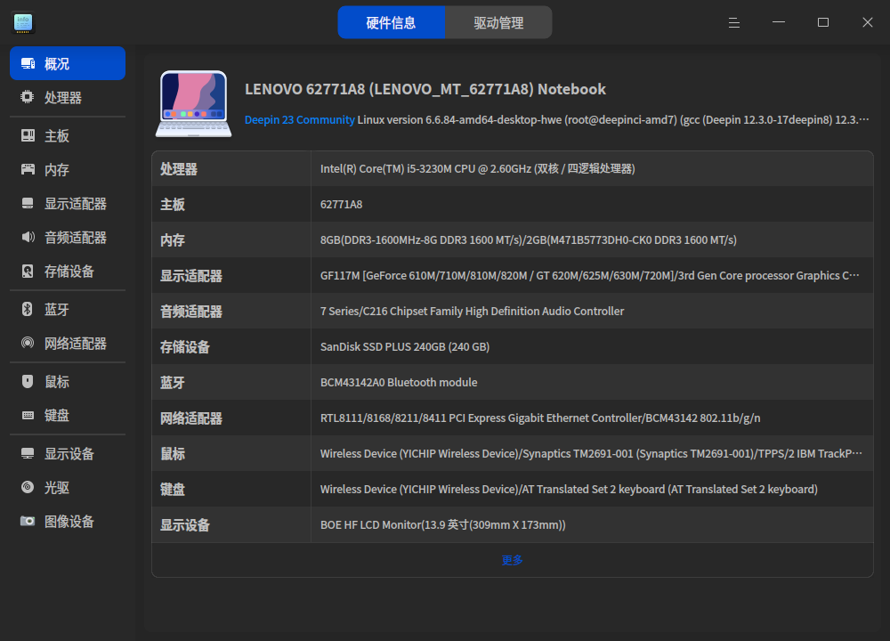The image size is (890, 641).
Task: Return to the 概况 (Overview) page
Action: [x=55, y=63]
